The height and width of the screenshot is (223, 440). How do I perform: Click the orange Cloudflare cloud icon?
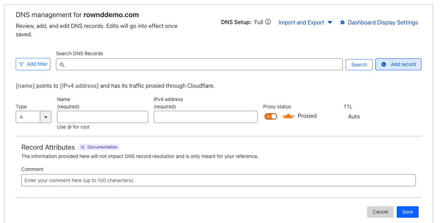(289, 116)
